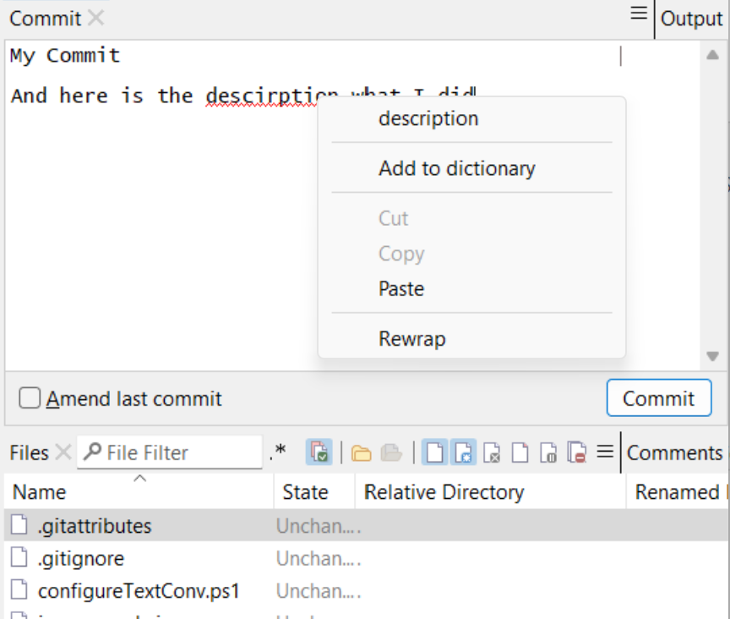Screen dimensions: 730x619
Task: Click inside the File Filter search box
Action: pos(169,452)
